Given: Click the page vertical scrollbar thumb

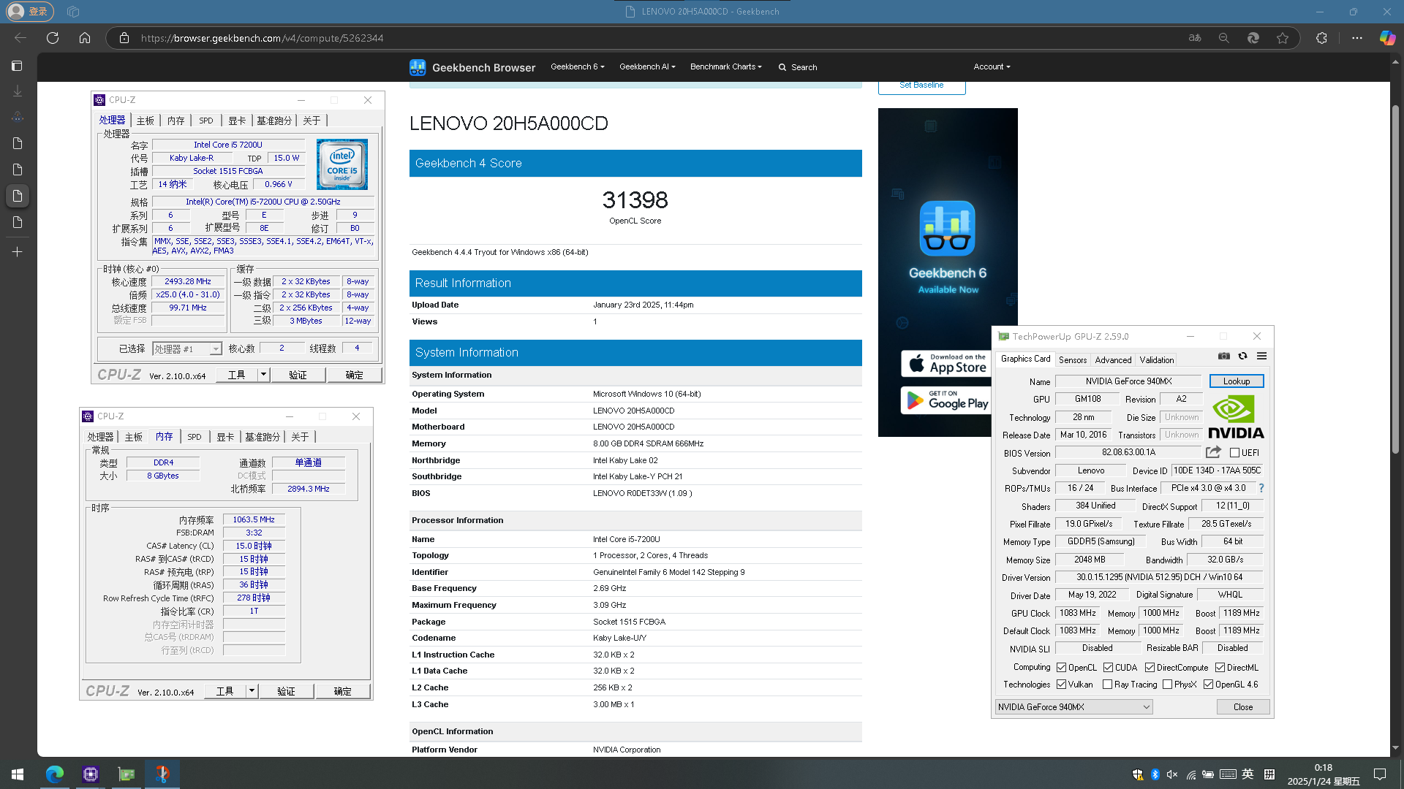Looking at the screenshot, I should [1395, 278].
